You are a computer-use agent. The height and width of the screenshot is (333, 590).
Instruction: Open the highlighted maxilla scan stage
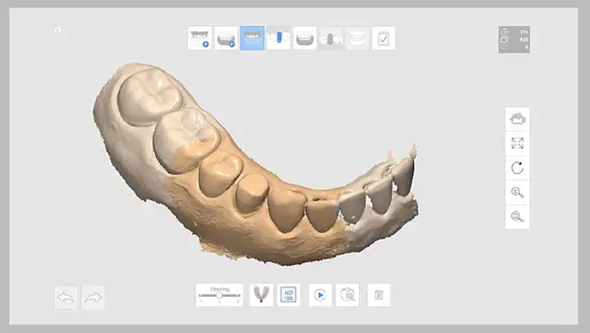252,38
